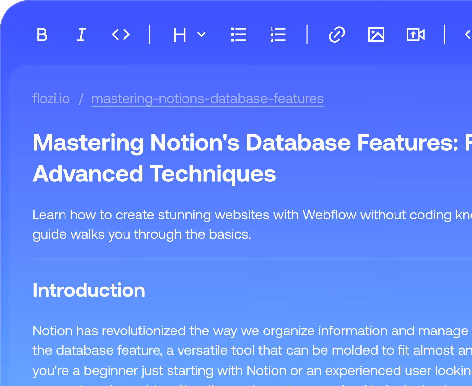472x386 pixels.
Task: Create a numbered list
Action: [278, 34]
